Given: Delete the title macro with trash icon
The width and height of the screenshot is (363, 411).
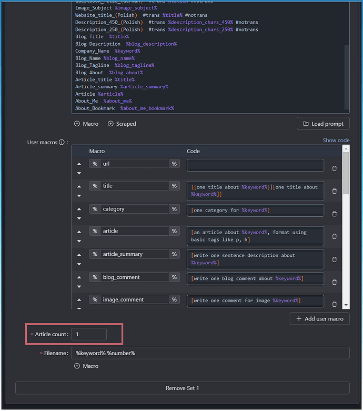Looking at the screenshot, I should pos(334,191).
